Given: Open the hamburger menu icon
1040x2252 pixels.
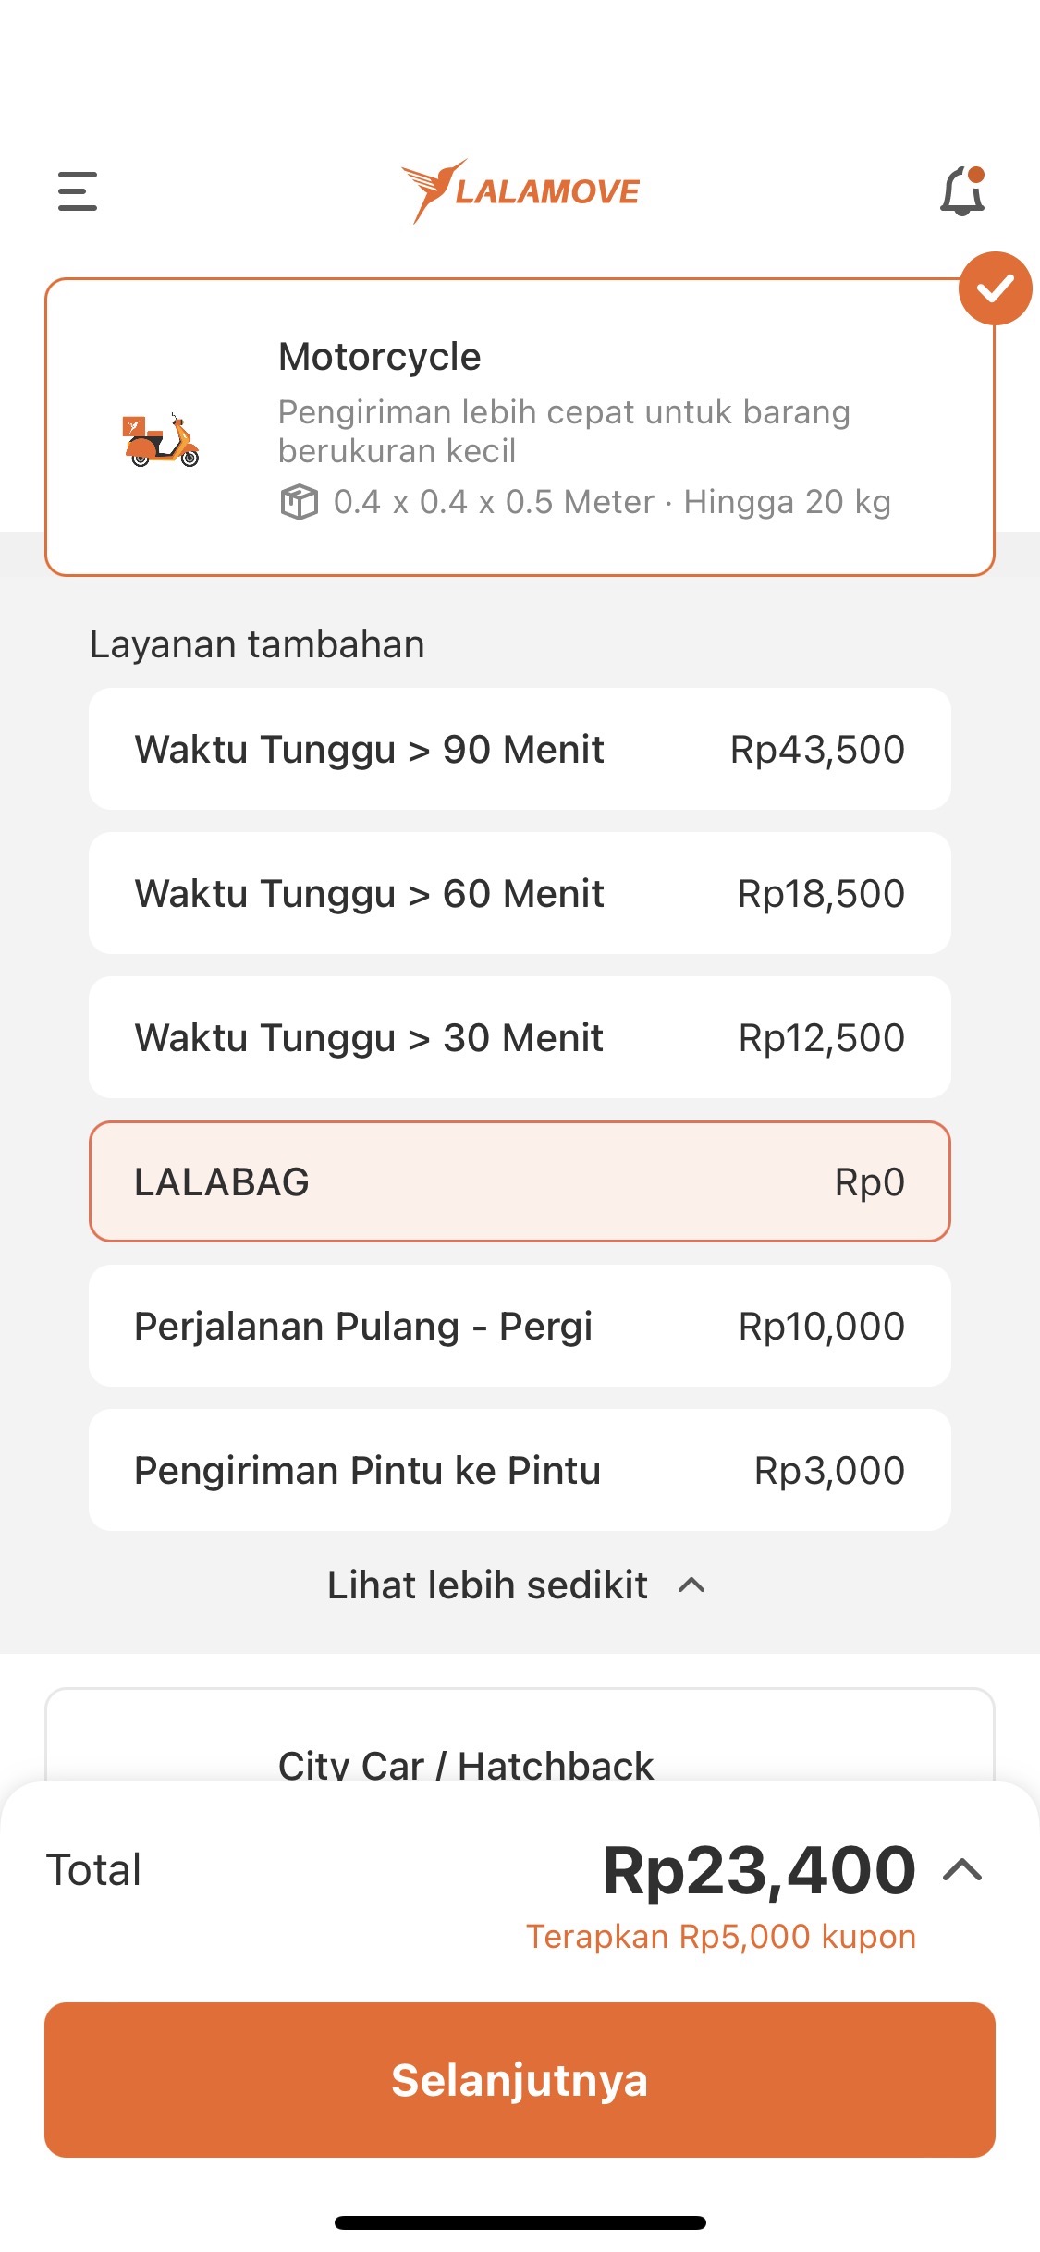Looking at the screenshot, I should pos(78,191).
